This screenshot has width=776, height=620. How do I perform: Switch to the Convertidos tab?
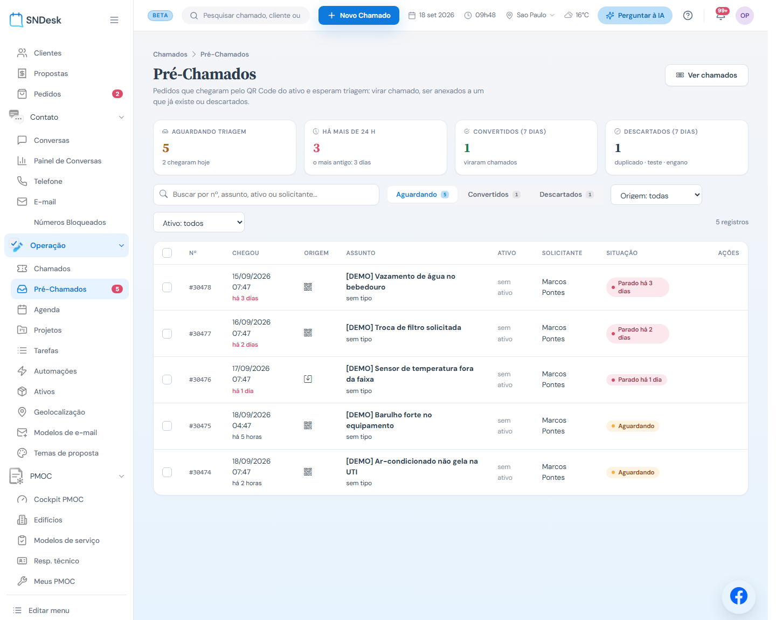coord(494,194)
